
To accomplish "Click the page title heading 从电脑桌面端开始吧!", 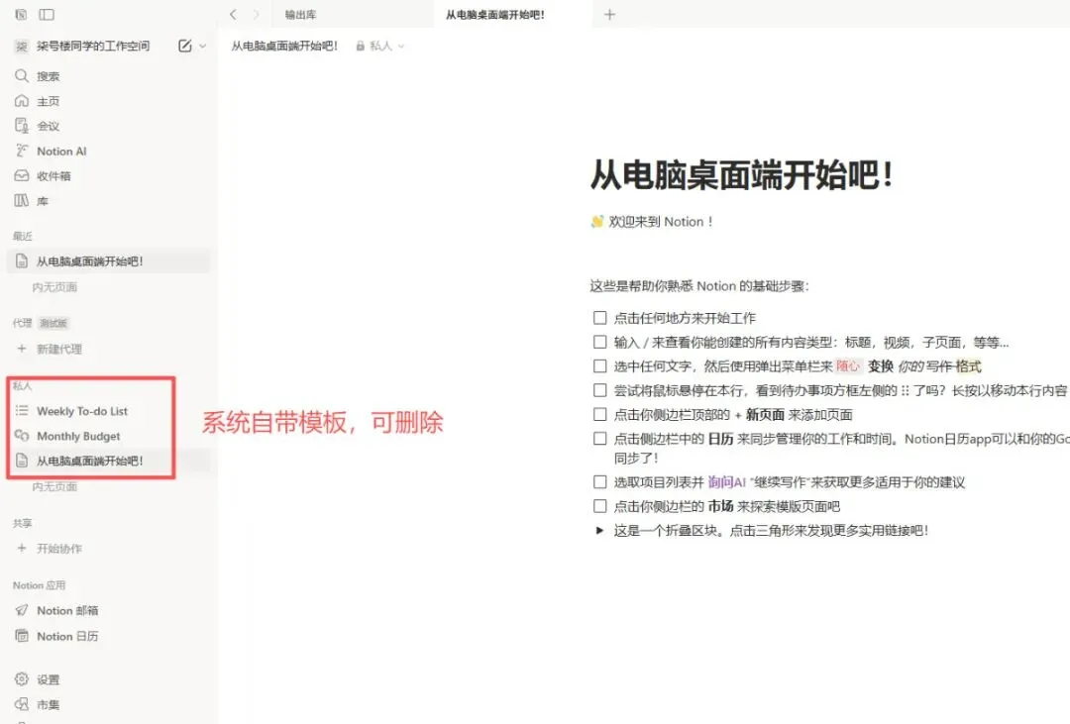I will (x=741, y=174).
